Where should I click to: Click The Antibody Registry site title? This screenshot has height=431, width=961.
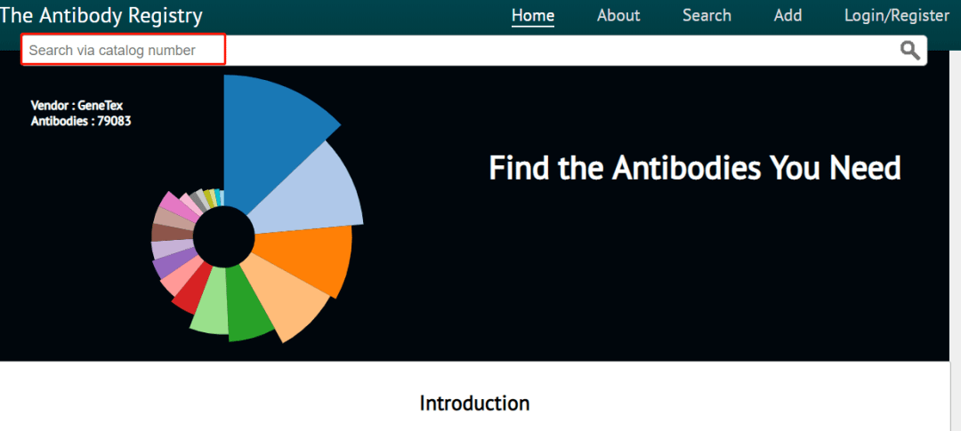pos(101,15)
